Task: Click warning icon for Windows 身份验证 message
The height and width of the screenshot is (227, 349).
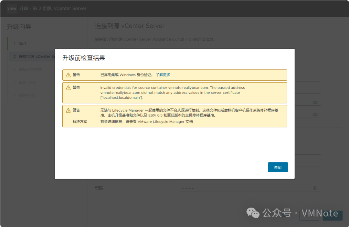Action: 68,75
